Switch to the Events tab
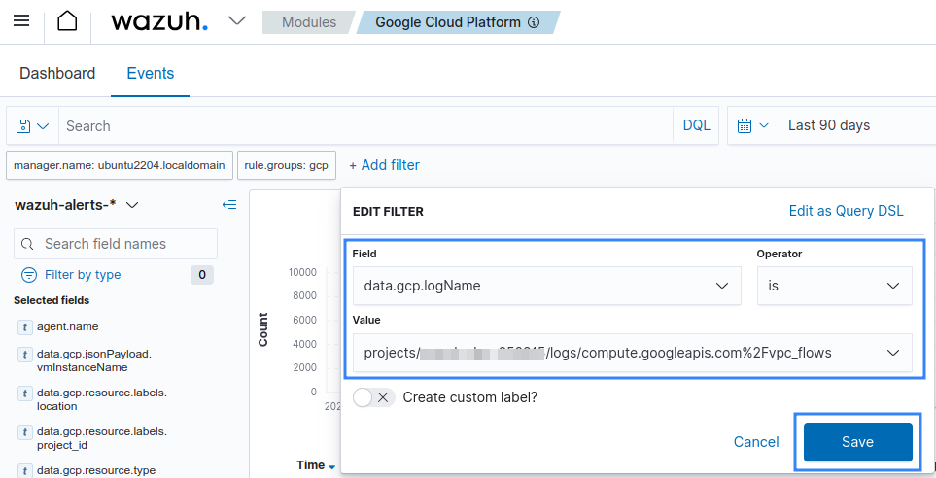This screenshot has width=936, height=478. pos(151,74)
